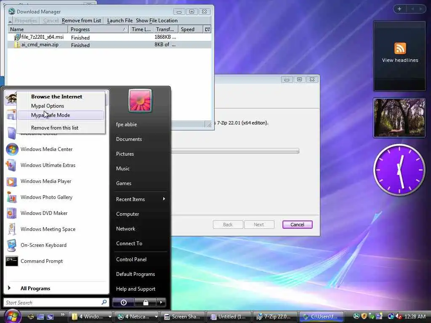Open Games from Start menu
This screenshot has height=323, width=431.
click(x=124, y=183)
